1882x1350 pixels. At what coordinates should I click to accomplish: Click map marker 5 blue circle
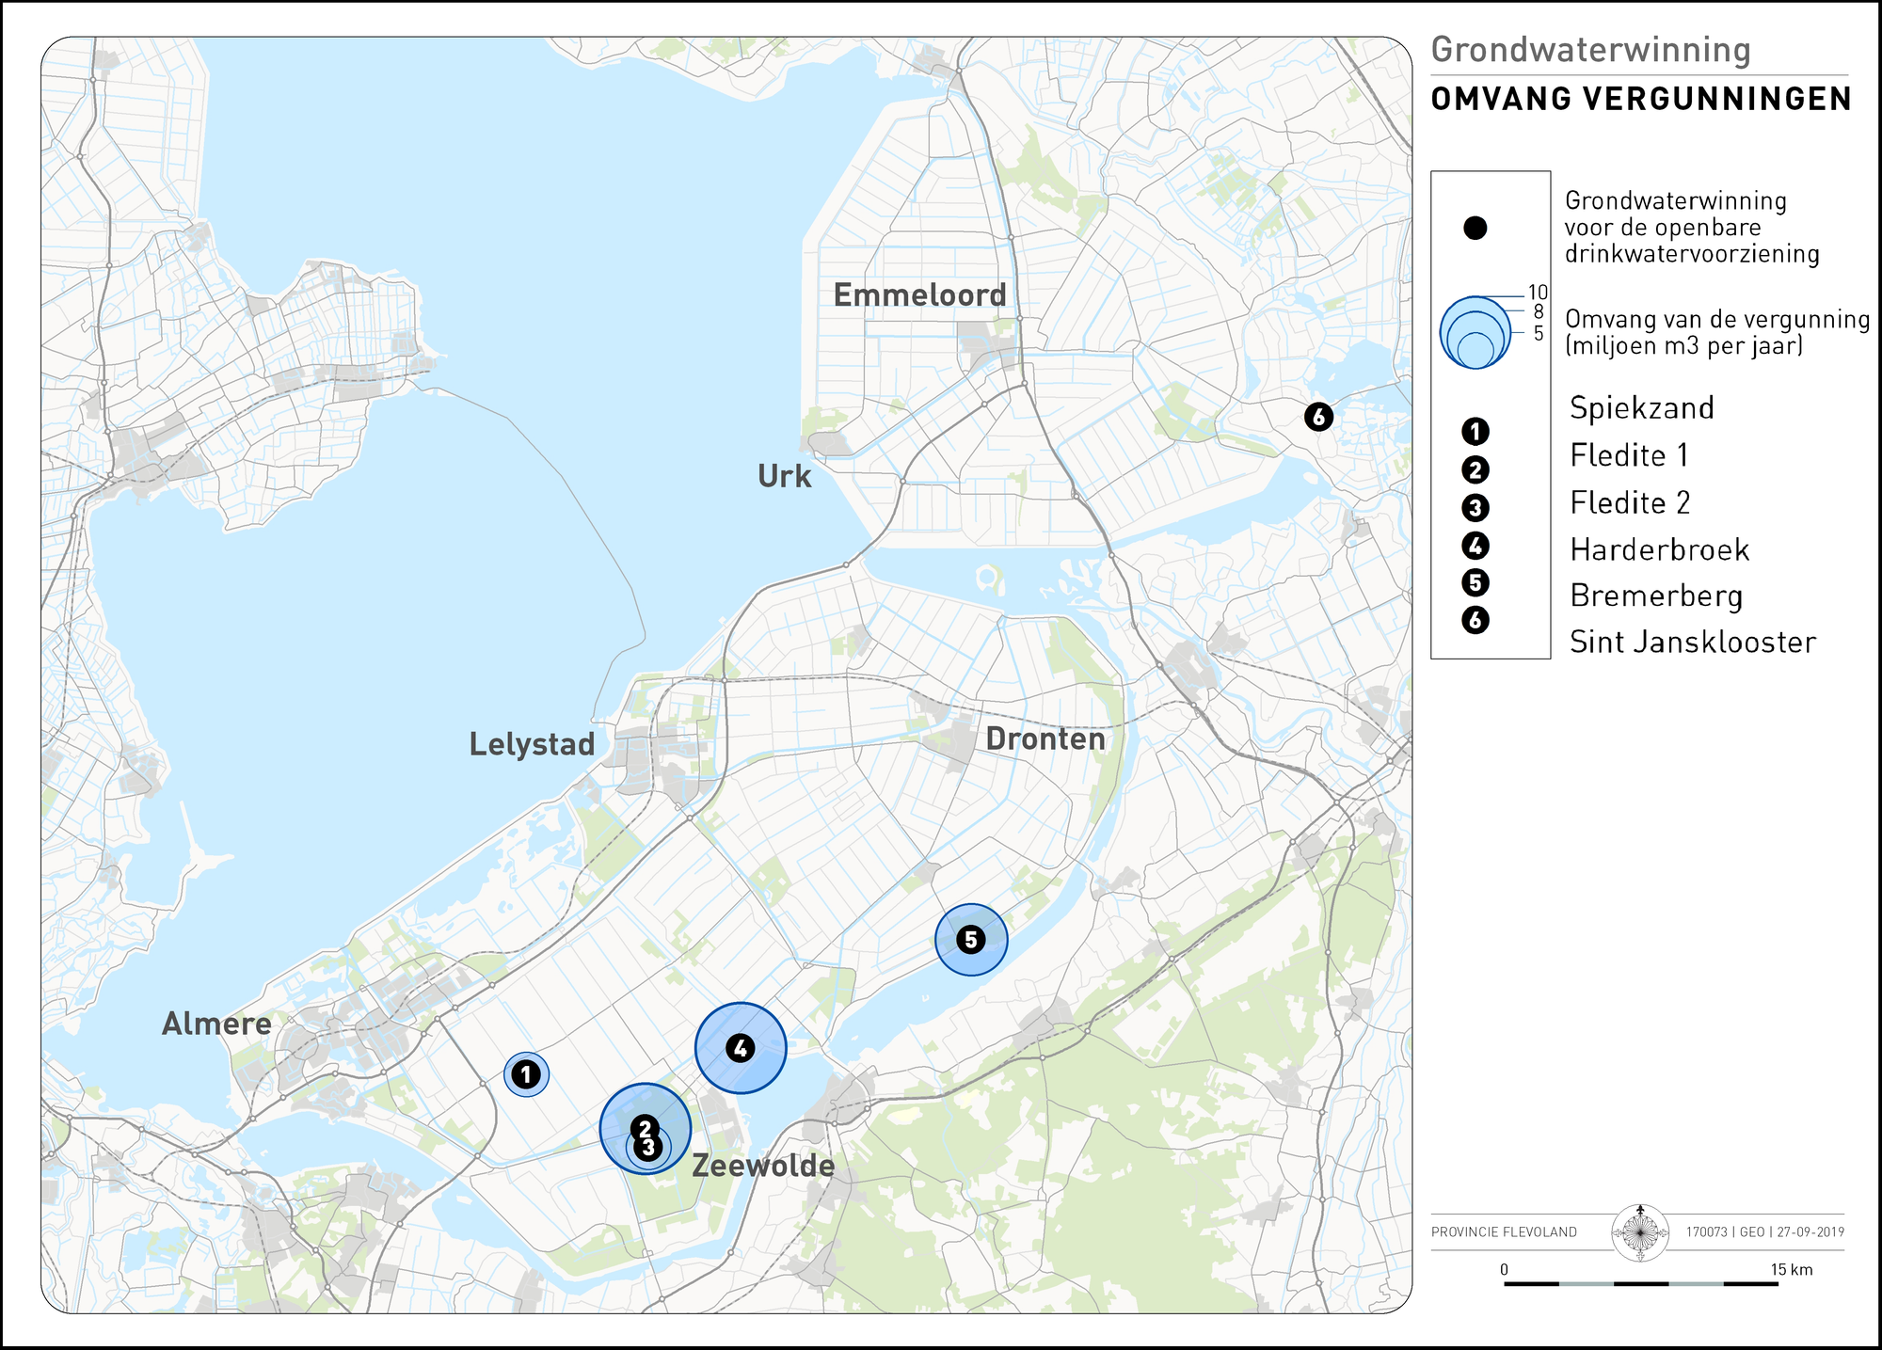point(971,939)
